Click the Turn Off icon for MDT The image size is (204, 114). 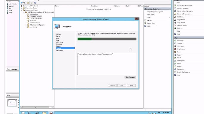click(175, 46)
